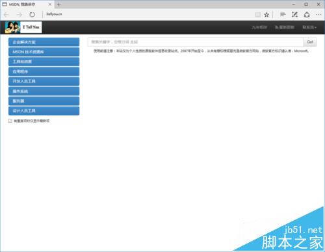Open a new tab with plus button

[x=58, y=4]
